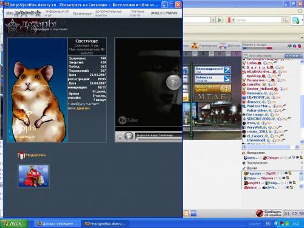The height and width of the screenshot is (228, 304).
Task: Open the gift thumbnail picture
Action: (33, 176)
